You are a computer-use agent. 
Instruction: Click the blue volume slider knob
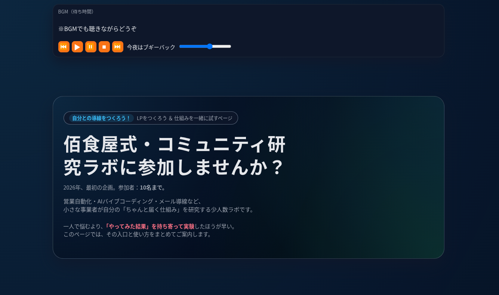tap(210, 46)
